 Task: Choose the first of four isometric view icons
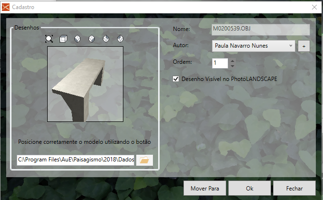[x=78, y=39]
